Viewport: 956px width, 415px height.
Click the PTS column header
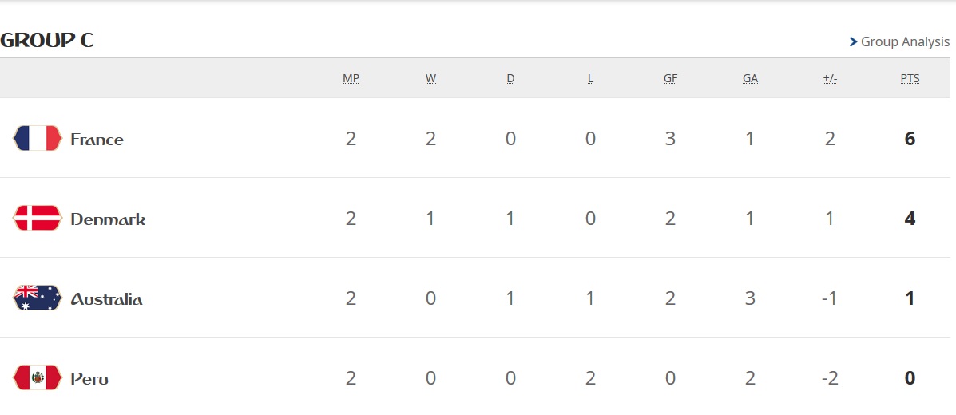click(x=910, y=79)
